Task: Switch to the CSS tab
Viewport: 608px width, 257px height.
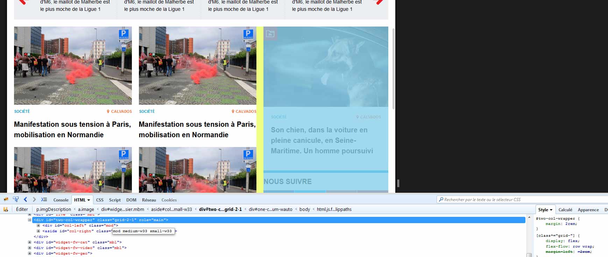Action: (x=100, y=200)
